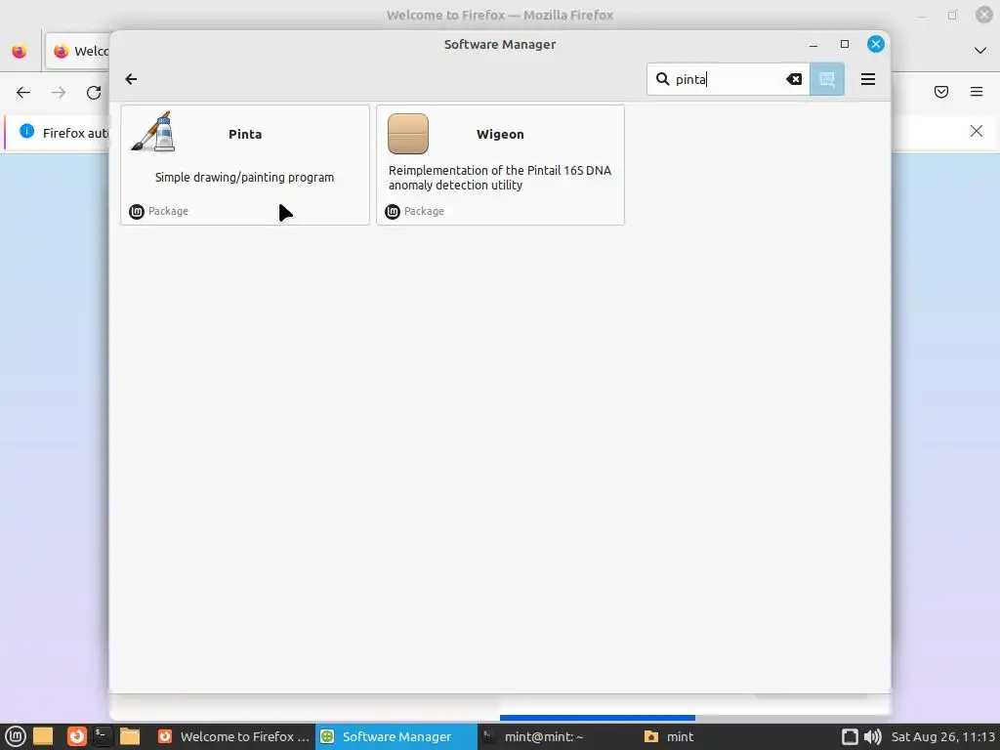Switch to mint@mint terminal taskbar entry
The height and width of the screenshot is (750, 1000).
point(558,736)
